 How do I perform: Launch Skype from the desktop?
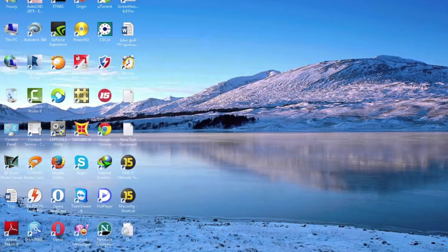coord(81,165)
